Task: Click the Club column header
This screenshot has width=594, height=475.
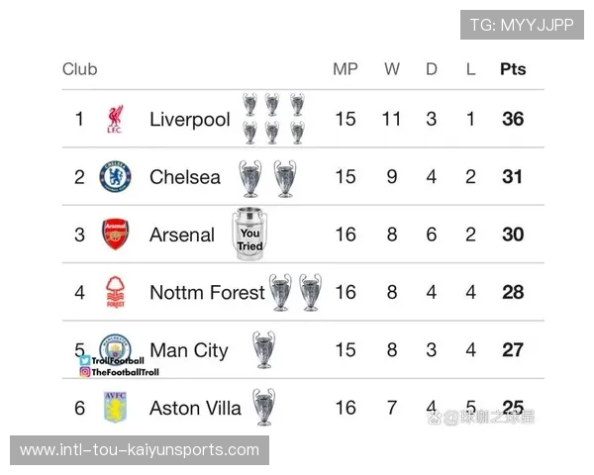Action: 79,69
